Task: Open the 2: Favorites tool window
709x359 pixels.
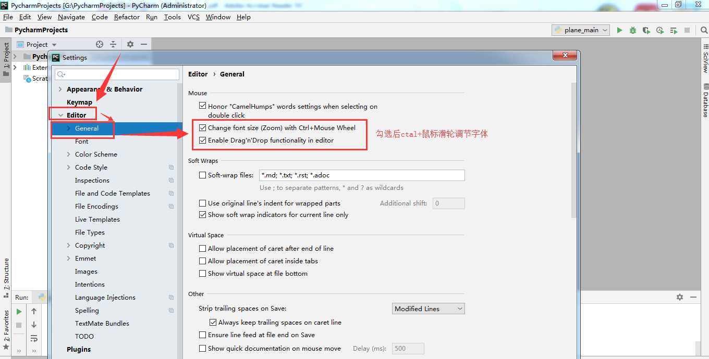Action: 6,330
